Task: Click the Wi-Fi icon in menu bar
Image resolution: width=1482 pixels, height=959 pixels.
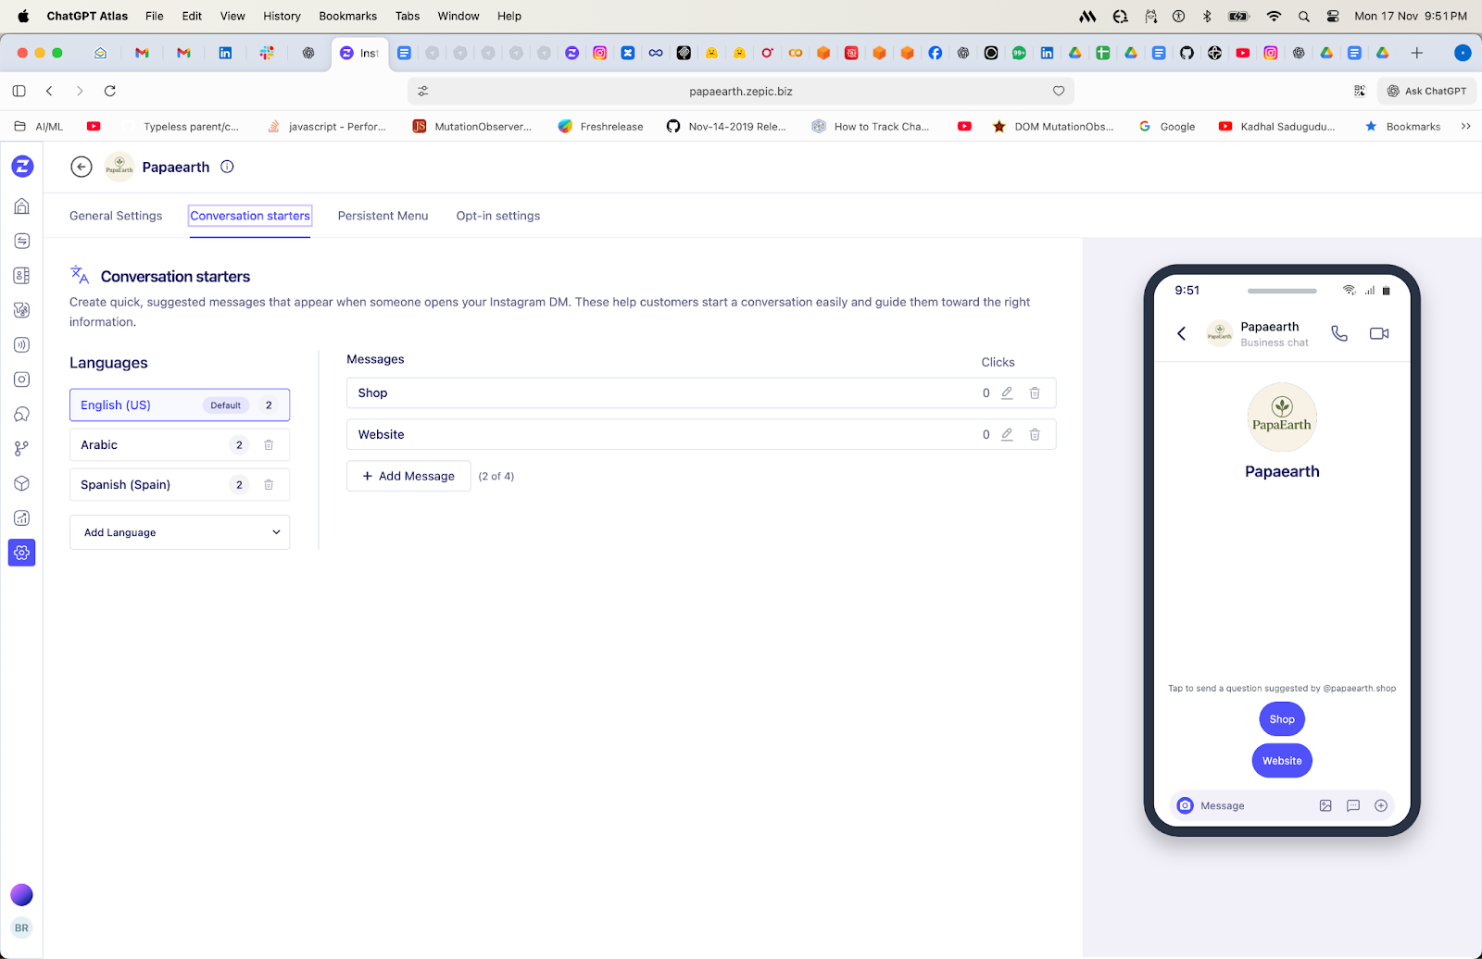Action: 1275,16
